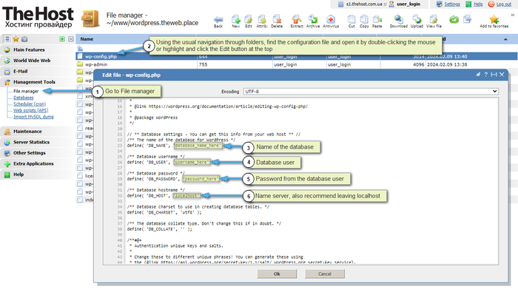Screen dimensions: 518x295
Task: Expand all menu items with plus icon
Action: (x=62, y=39)
